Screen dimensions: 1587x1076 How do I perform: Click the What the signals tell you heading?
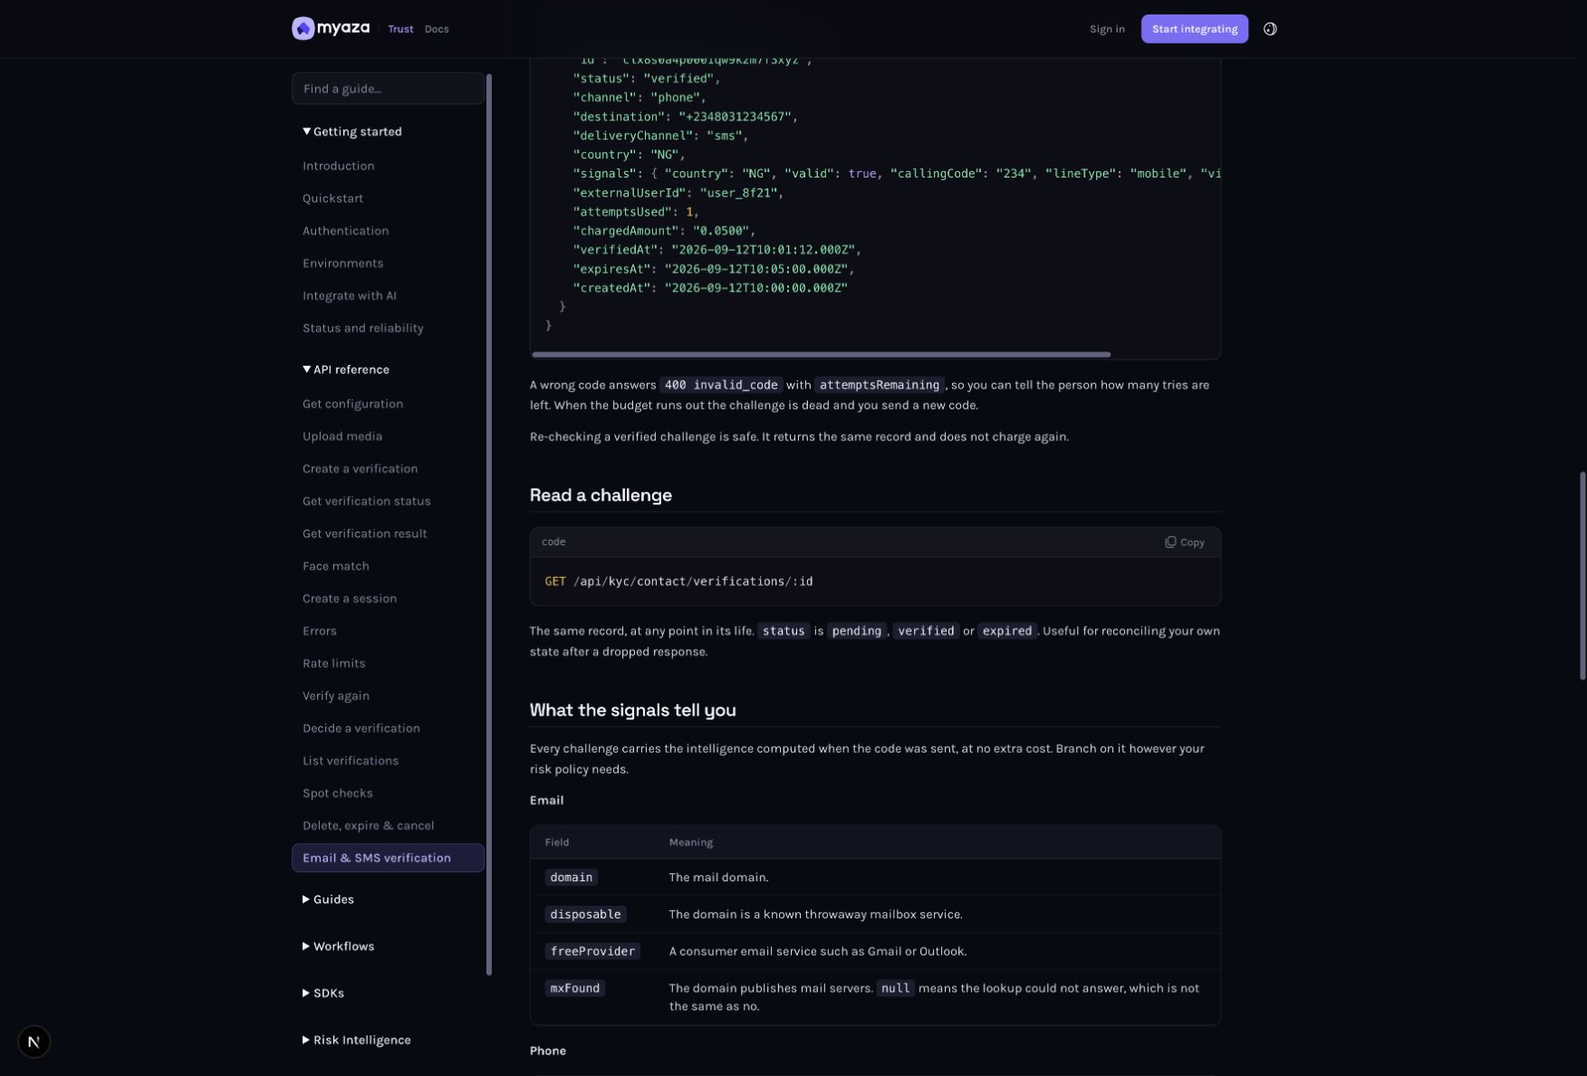(632, 710)
